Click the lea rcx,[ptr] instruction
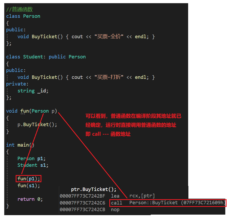The height and width of the screenshot is (217, 229). click(133, 196)
